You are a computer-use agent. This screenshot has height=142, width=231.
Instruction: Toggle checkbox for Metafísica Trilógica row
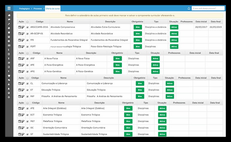click(27, 121)
